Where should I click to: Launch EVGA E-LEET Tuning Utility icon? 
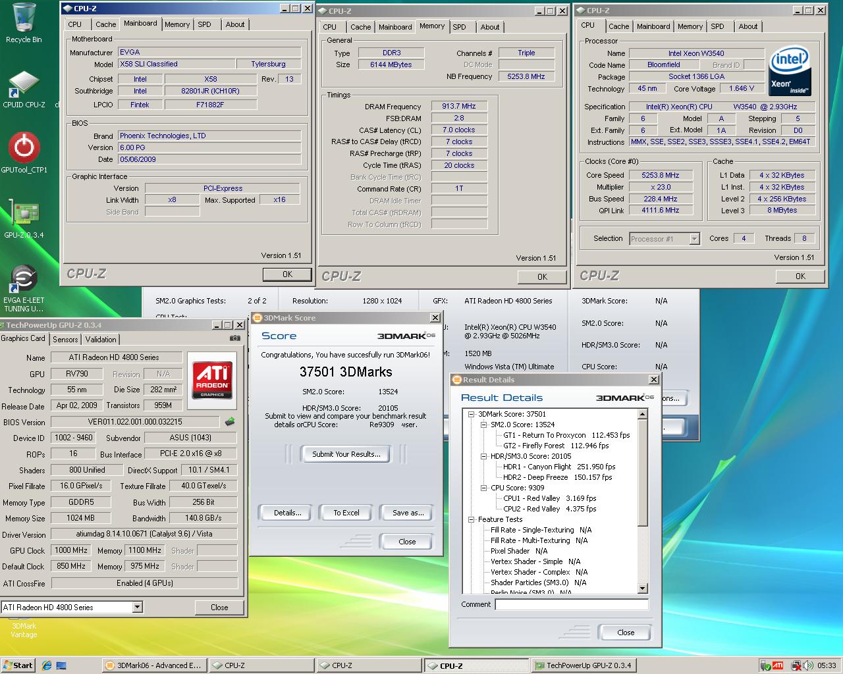[24, 288]
